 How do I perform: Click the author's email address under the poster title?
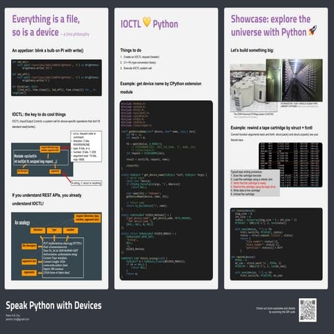coord(17,319)
